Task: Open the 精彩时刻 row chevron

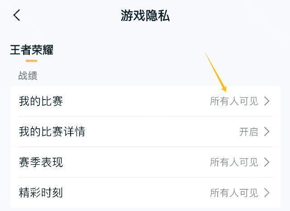Action: click(267, 193)
